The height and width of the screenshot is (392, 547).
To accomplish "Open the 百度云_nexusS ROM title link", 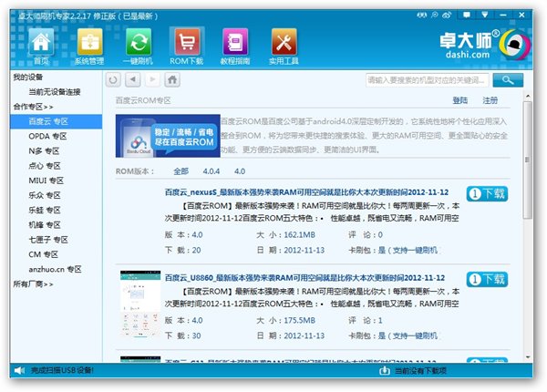I will pos(306,192).
